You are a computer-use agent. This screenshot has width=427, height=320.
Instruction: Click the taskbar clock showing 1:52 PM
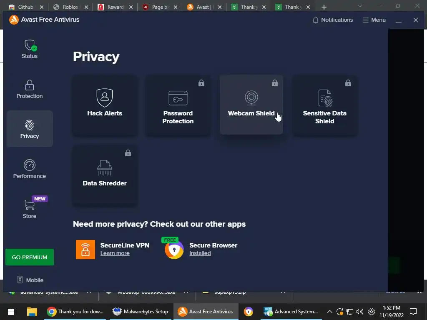(x=392, y=312)
